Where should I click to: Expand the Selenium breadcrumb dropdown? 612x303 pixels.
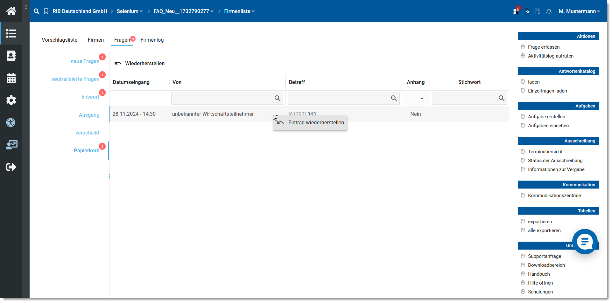pyautogui.click(x=130, y=11)
